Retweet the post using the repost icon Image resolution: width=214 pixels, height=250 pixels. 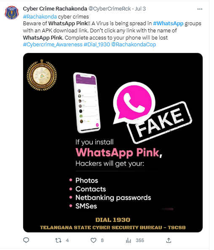(x=58, y=240)
